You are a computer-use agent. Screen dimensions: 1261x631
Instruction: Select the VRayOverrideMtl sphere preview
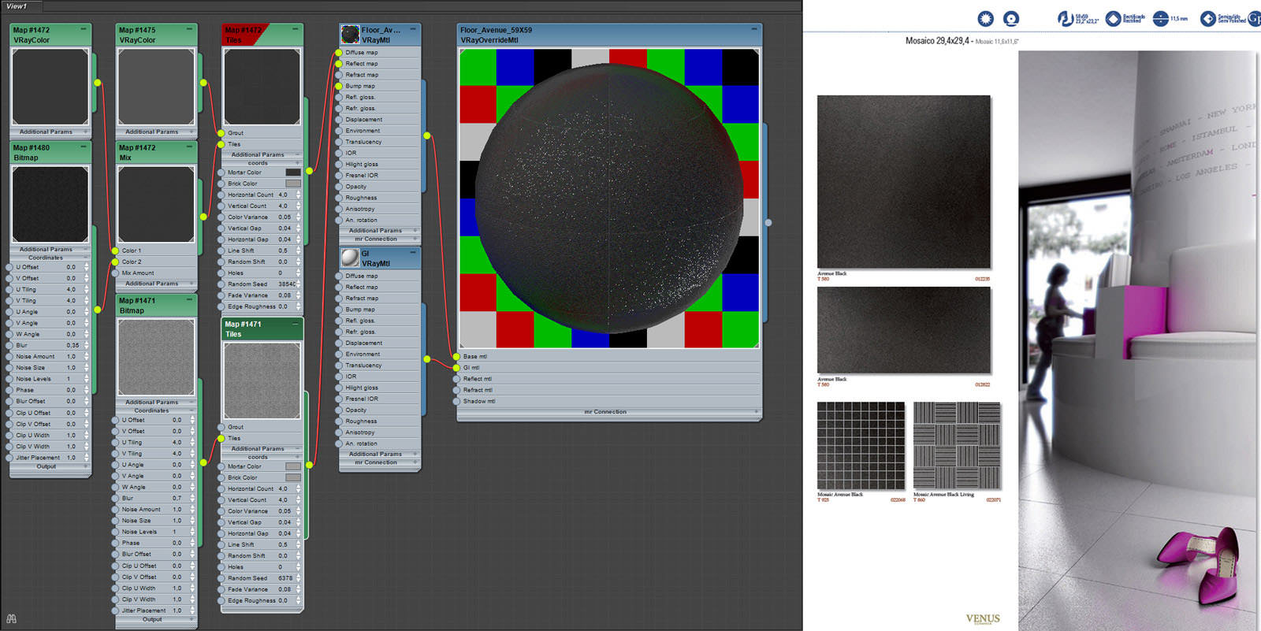(x=609, y=199)
